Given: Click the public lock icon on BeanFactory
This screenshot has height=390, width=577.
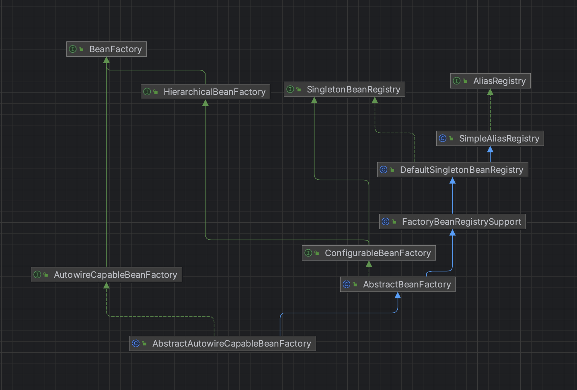Looking at the screenshot, I should click(81, 49).
